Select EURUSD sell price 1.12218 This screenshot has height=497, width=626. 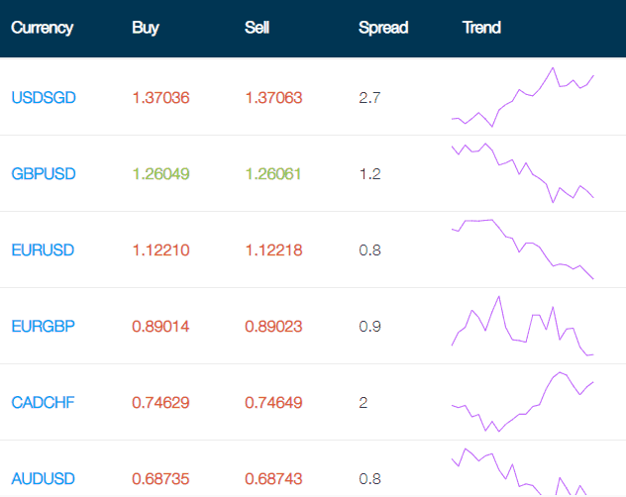[273, 250]
